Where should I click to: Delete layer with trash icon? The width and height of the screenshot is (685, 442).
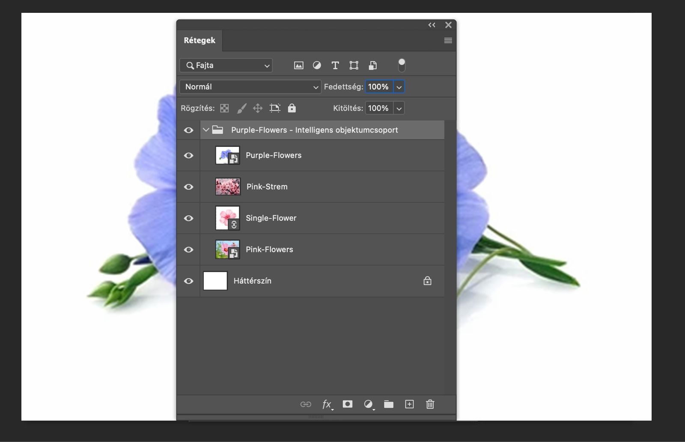[x=430, y=404]
